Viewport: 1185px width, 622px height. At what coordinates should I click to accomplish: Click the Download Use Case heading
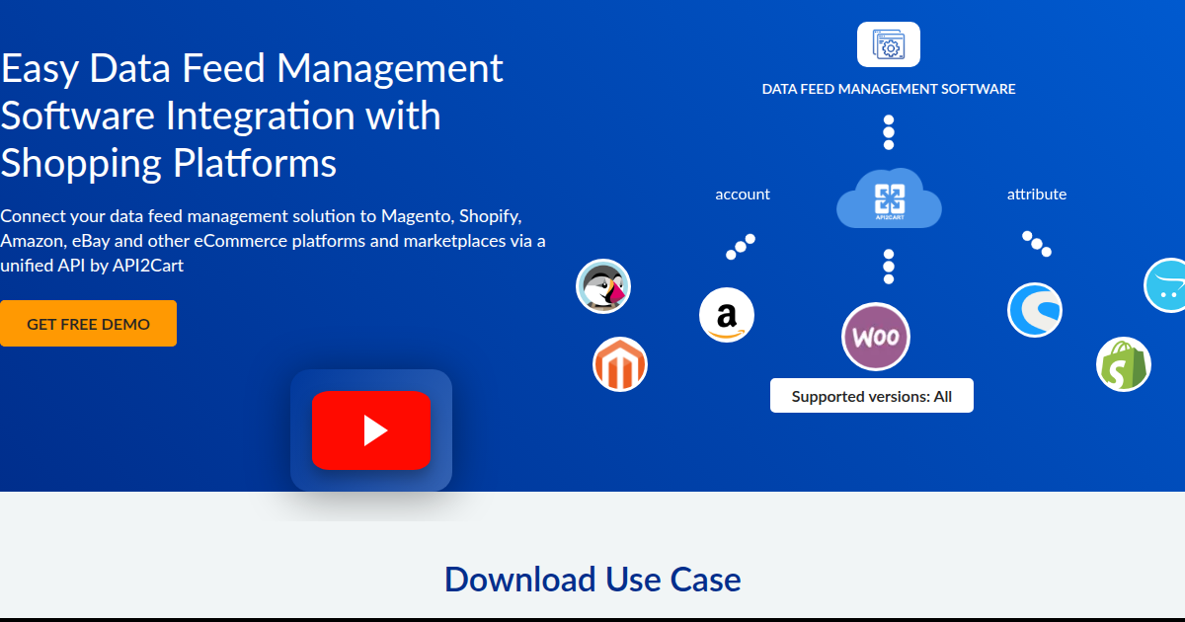pyautogui.click(x=592, y=579)
